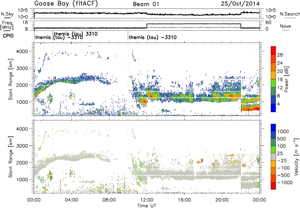Click the 4000 range tick on power panel
This screenshot has width=300, height=208.
pos(23,51)
